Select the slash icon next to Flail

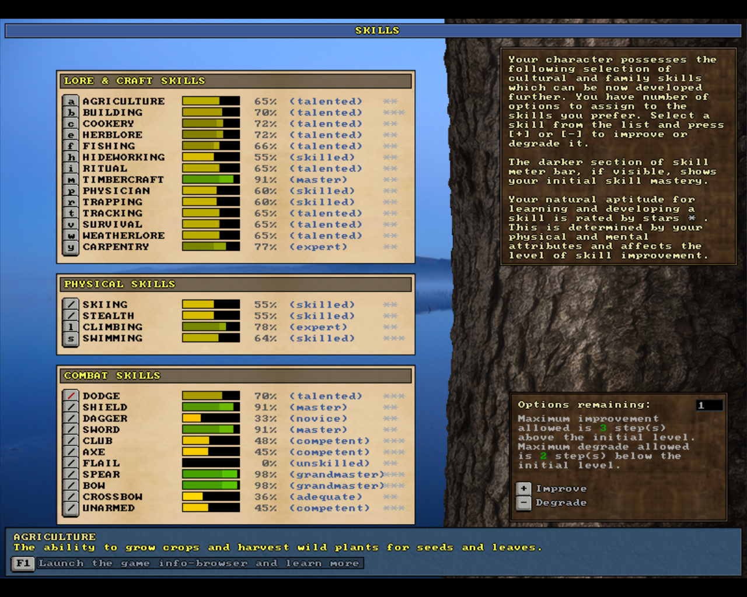(x=71, y=463)
